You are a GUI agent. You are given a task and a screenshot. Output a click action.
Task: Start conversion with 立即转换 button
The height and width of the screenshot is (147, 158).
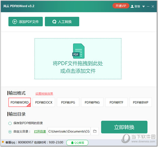pos(124,127)
